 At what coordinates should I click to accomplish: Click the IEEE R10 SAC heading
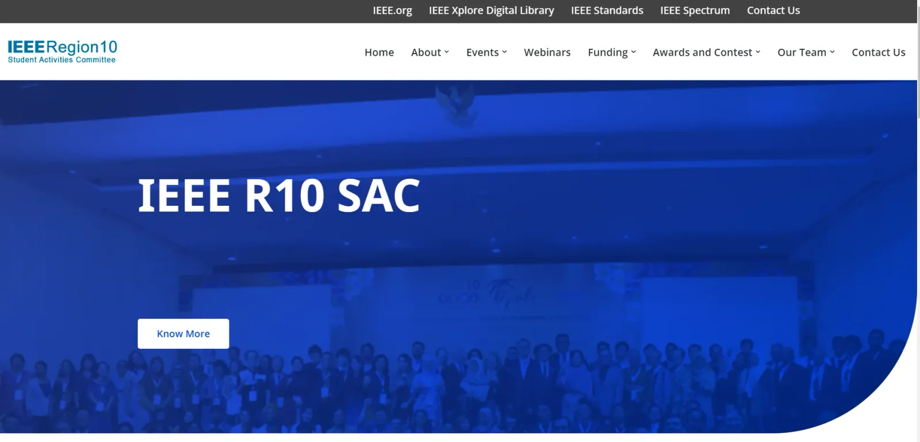pos(279,195)
